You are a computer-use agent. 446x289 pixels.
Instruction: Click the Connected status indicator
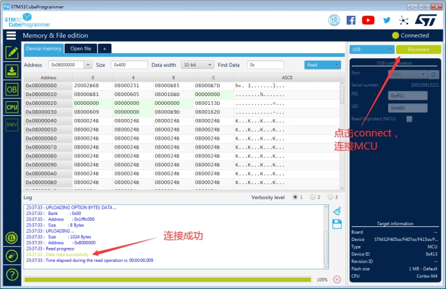(411, 35)
